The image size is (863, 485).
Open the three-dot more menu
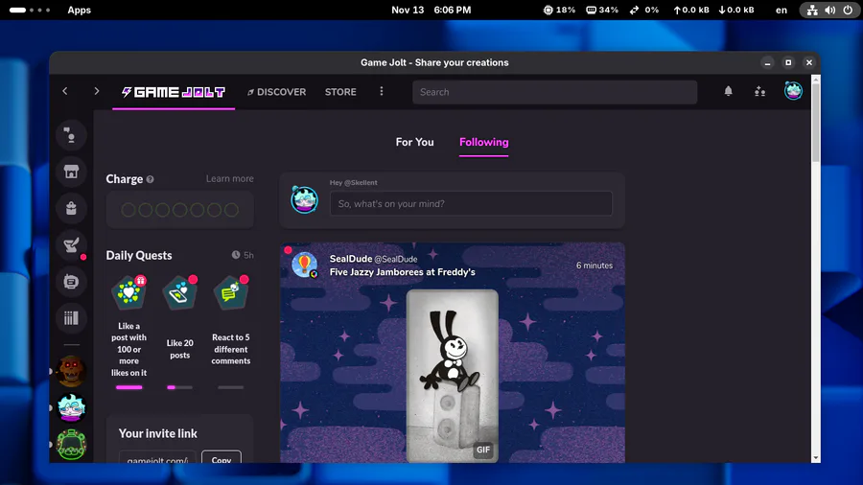[x=382, y=91]
